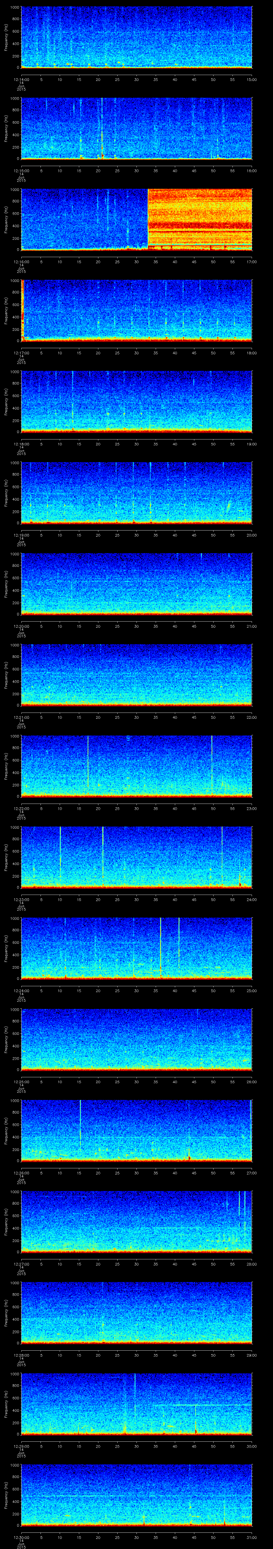This screenshot has width=273, height=1549.
Task: Click the '31:00' end time label
Action: (x=252, y=1537)
